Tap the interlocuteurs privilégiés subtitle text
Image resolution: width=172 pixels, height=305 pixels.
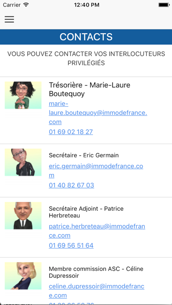(86, 58)
